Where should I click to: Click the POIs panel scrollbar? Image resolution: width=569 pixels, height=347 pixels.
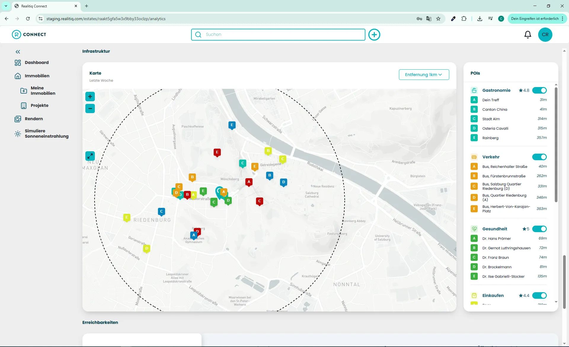click(556, 144)
